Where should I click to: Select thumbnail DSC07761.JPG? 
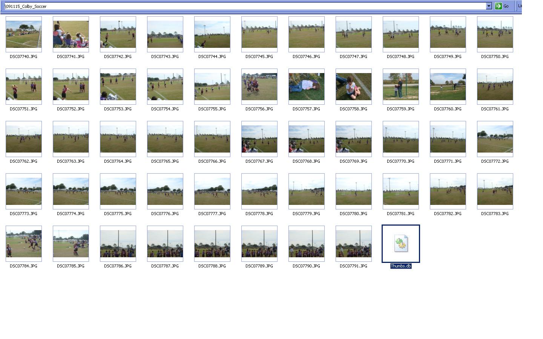[495, 87]
